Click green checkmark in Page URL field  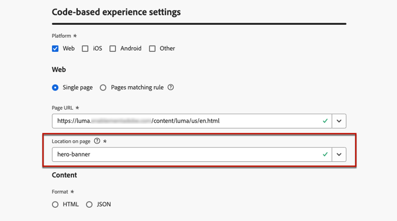click(x=326, y=121)
